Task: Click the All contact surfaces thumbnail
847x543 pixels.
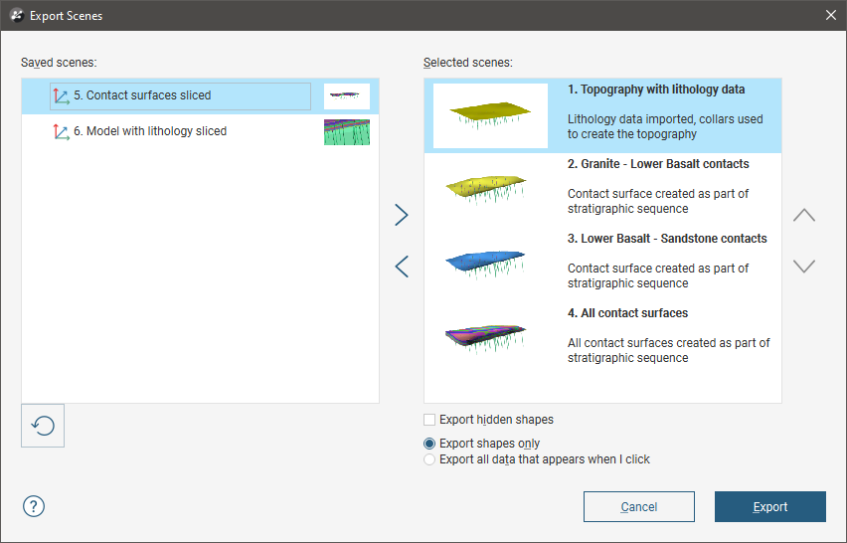Action: [x=485, y=338]
